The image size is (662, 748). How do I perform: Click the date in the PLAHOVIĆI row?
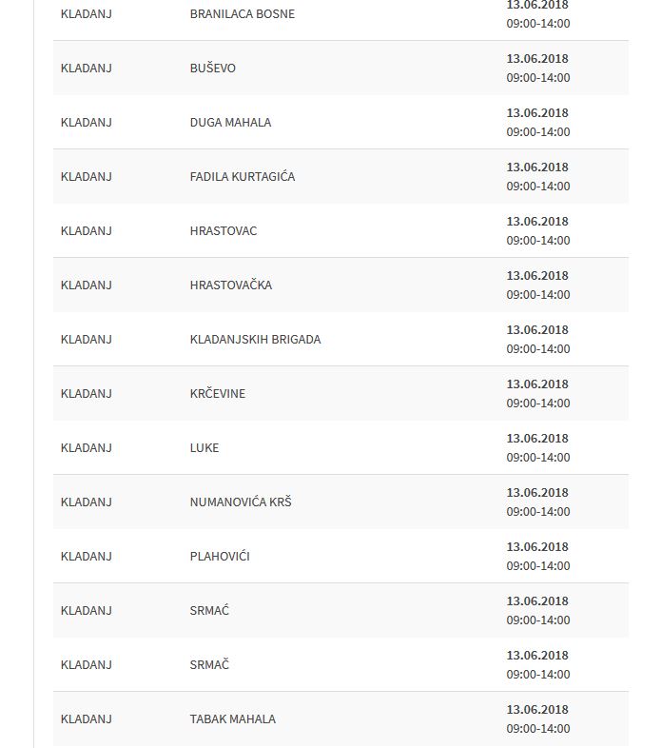click(x=537, y=547)
